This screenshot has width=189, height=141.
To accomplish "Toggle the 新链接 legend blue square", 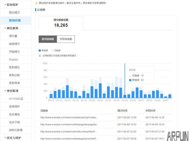I will tap(40, 50).
